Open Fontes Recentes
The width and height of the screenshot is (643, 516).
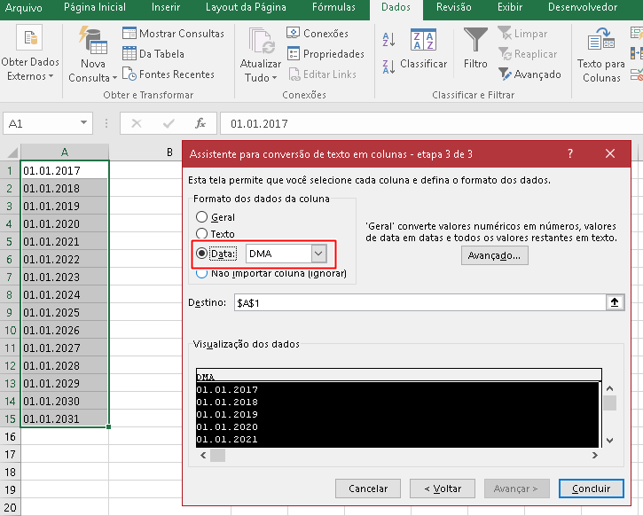pos(169,74)
